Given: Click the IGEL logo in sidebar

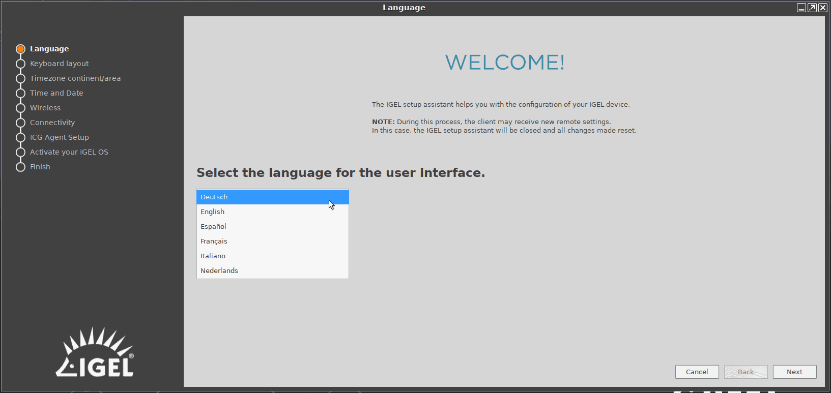Looking at the screenshot, I should (95, 353).
